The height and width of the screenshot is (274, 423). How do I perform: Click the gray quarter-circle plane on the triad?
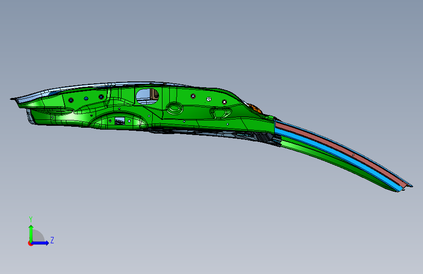(x=38, y=236)
